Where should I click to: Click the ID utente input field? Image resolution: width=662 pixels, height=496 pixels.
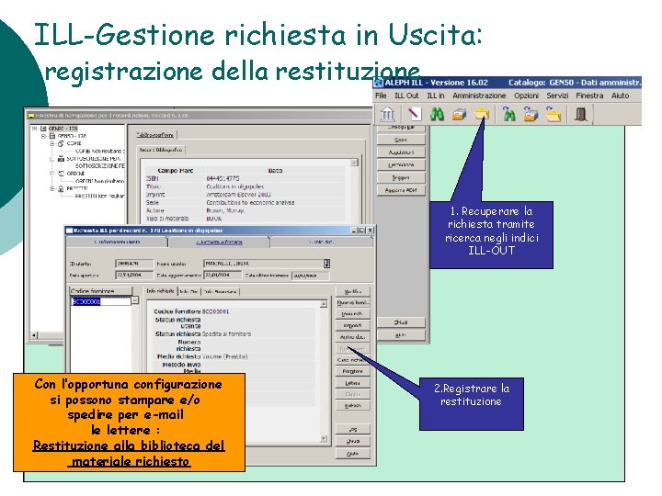point(134,264)
